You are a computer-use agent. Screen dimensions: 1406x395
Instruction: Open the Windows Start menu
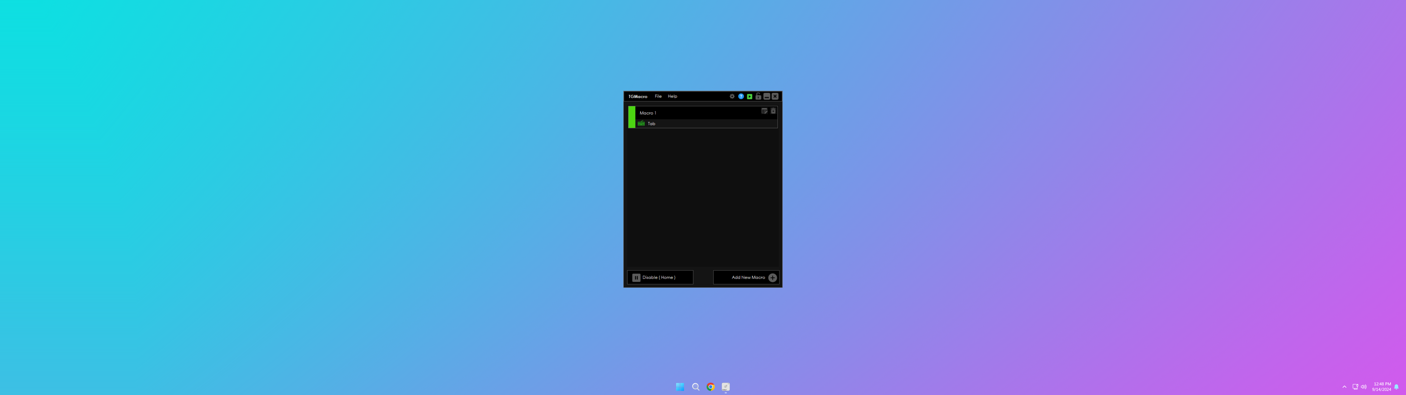coord(680,387)
